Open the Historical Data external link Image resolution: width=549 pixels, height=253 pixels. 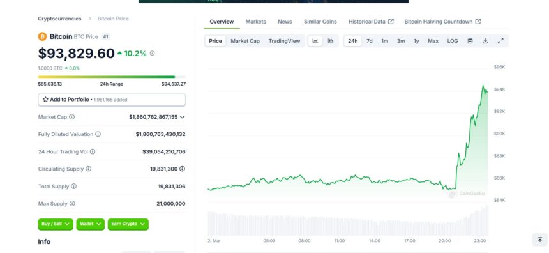click(x=371, y=22)
